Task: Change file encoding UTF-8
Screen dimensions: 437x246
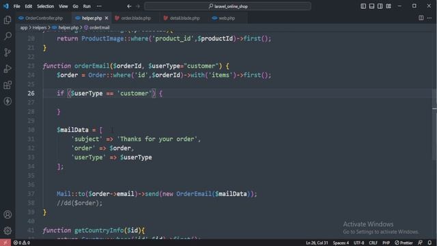Action: pyautogui.click(x=358, y=243)
